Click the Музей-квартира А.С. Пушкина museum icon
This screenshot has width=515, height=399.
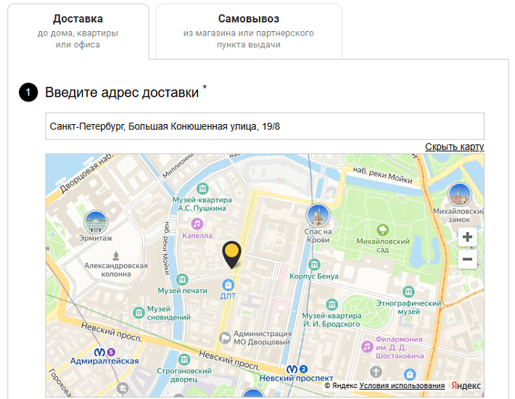tap(202, 189)
